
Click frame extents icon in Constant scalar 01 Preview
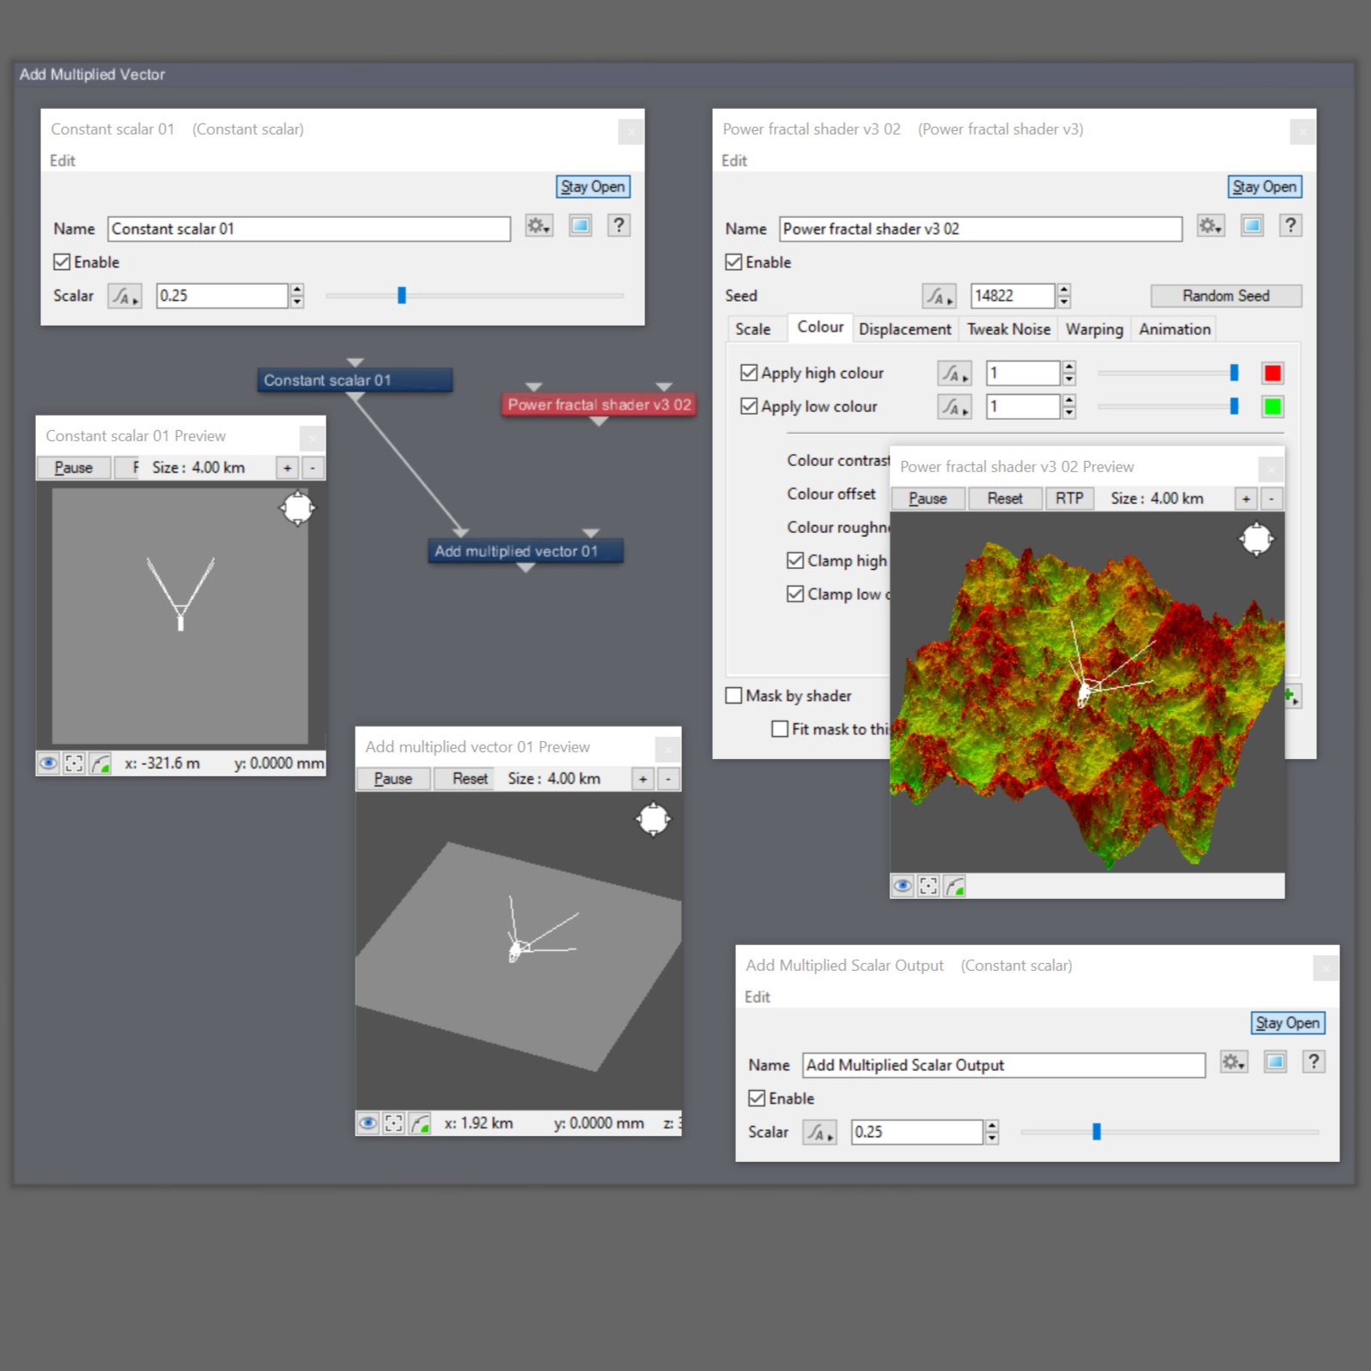75,763
